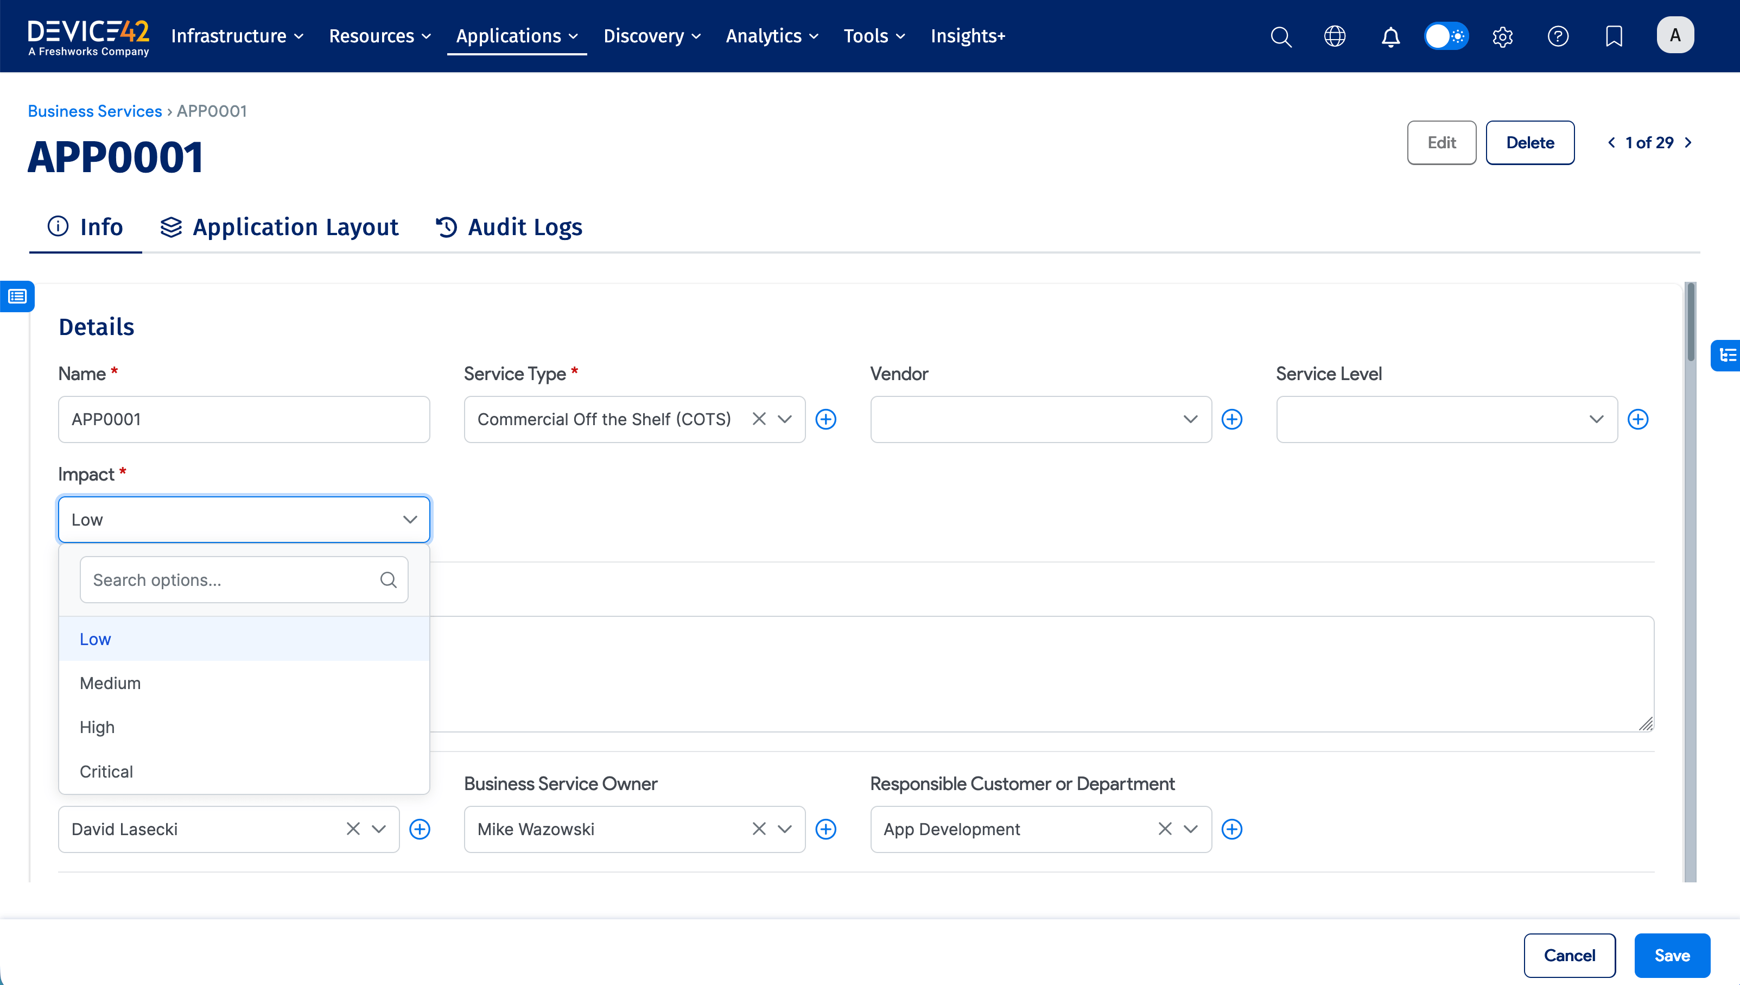Viewport: 1740px width, 985px height.
Task: Click the Delete button
Action: 1530,143
